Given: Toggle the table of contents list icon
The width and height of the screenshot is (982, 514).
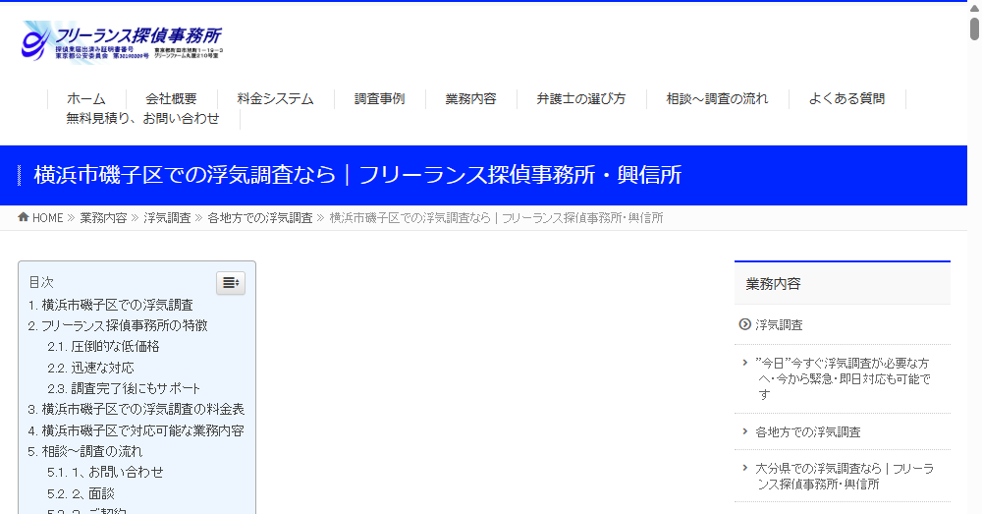Looking at the screenshot, I should pyautogui.click(x=230, y=283).
